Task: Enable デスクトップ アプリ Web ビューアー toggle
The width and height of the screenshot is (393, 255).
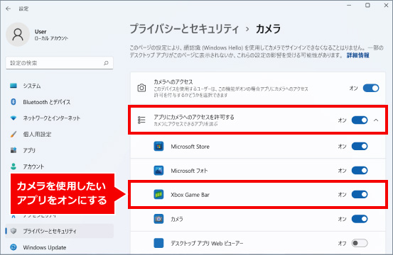Action: (360, 243)
